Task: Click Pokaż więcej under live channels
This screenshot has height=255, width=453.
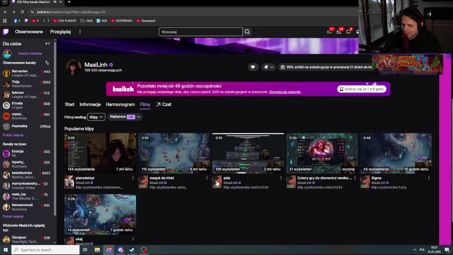Action: 13,216
